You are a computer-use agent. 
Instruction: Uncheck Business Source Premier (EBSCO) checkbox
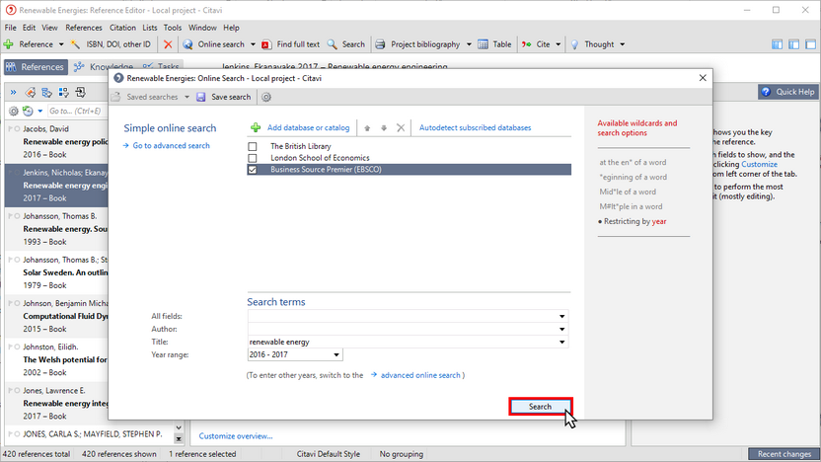(253, 170)
